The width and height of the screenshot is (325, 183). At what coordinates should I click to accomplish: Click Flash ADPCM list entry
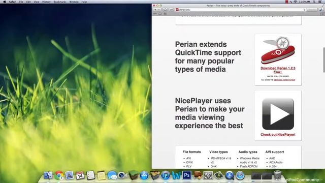pyautogui.click(x=249, y=166)
